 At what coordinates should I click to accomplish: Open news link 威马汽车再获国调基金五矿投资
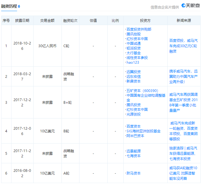pyautogui.click(x=183, y=103)
